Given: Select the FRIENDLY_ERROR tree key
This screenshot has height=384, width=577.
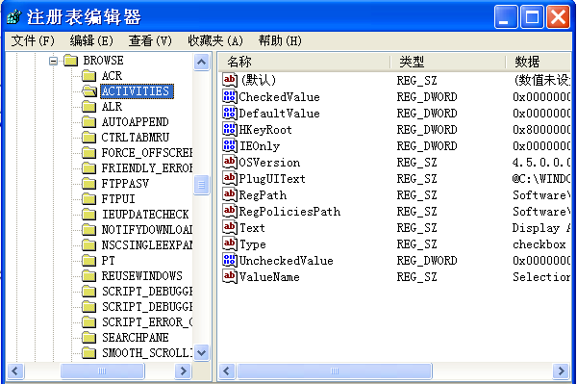Looking at the screenshot, I should pyautogui.click(x=147, y=168).
